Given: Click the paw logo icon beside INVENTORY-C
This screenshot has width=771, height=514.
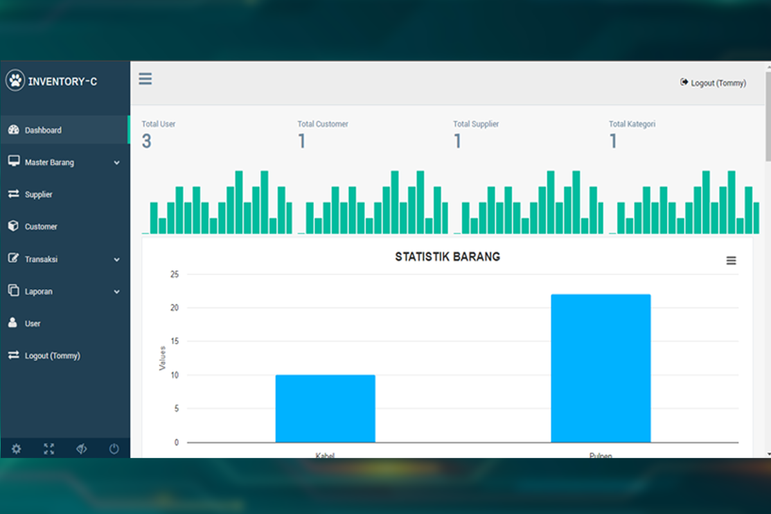Looking at the screenshot, I should (x=15, y=81).
